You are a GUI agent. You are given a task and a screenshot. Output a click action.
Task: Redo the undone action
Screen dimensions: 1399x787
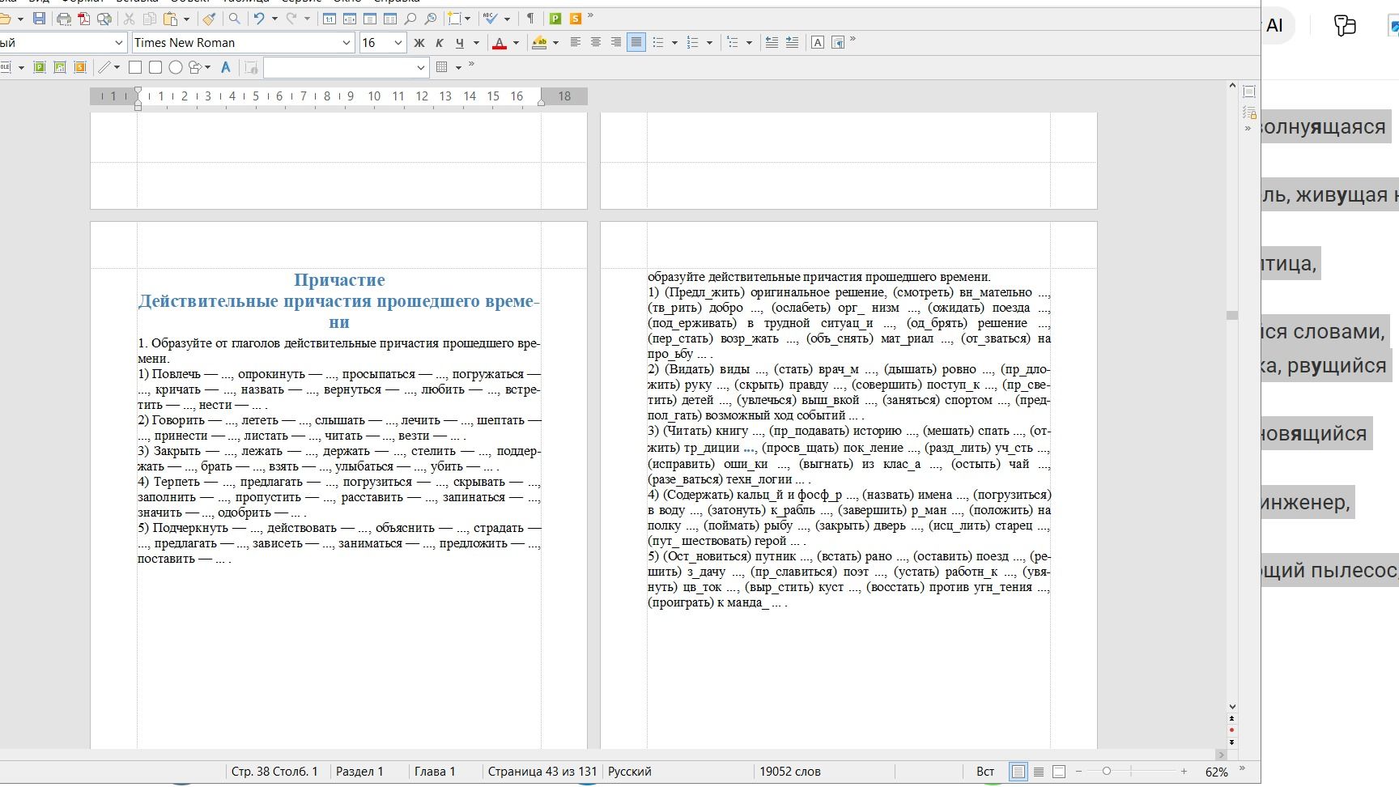click(x=291, y=18)
